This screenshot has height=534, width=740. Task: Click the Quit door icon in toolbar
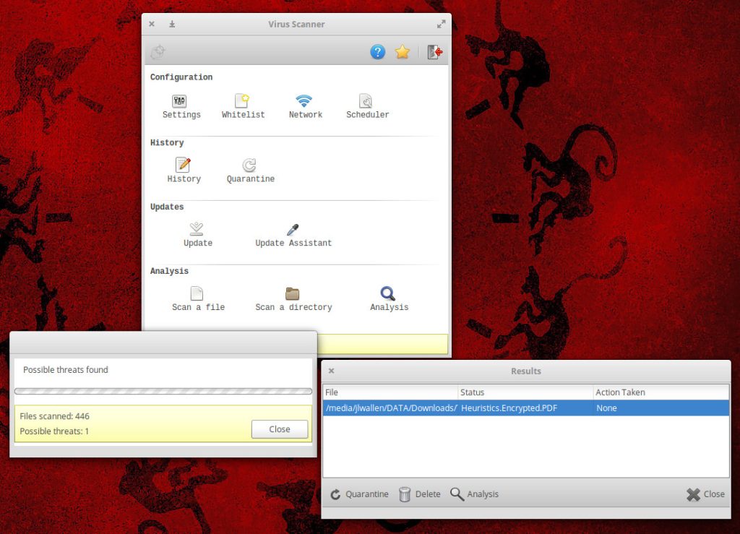click(x=434, y=52)
